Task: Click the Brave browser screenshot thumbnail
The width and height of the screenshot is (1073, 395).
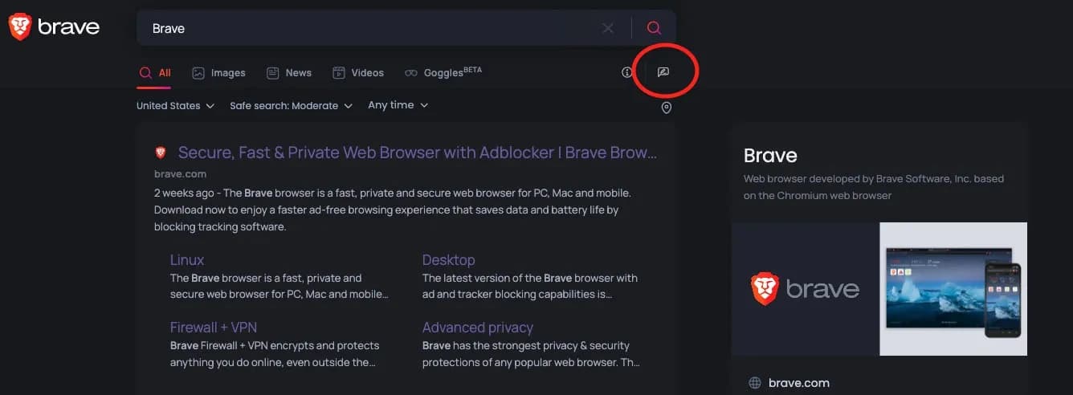Action: pos(953,289)
